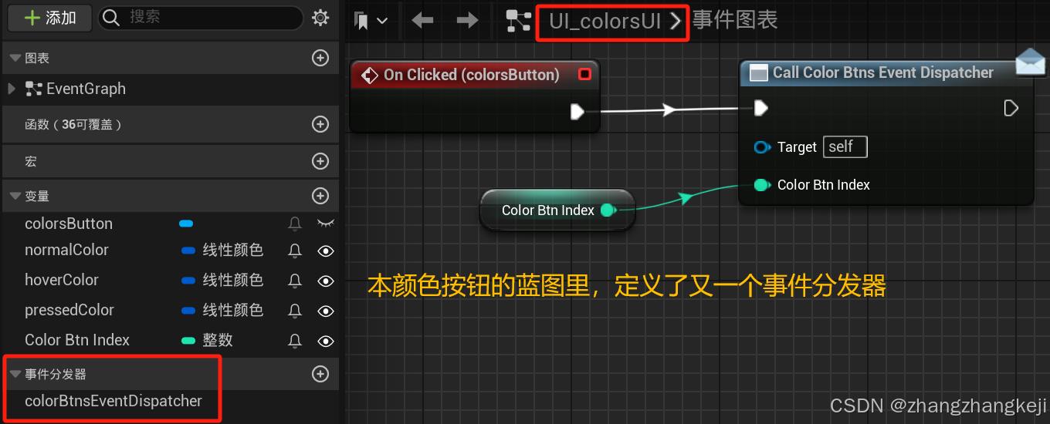
Task: Click the bell icon for hoverColor
Action: coord(295,281)
